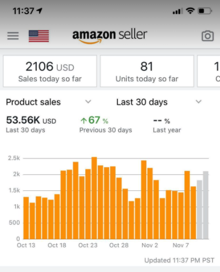This screenshot has width=220, height=272.
Task: Open the hamburger menu
Action: point(13,36)
